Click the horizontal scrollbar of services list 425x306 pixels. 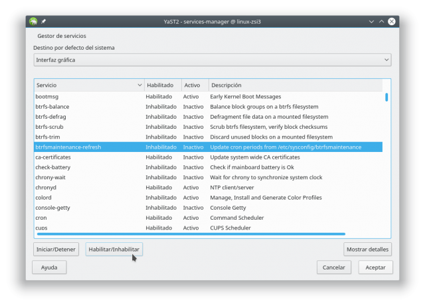[x=191, y=234]
